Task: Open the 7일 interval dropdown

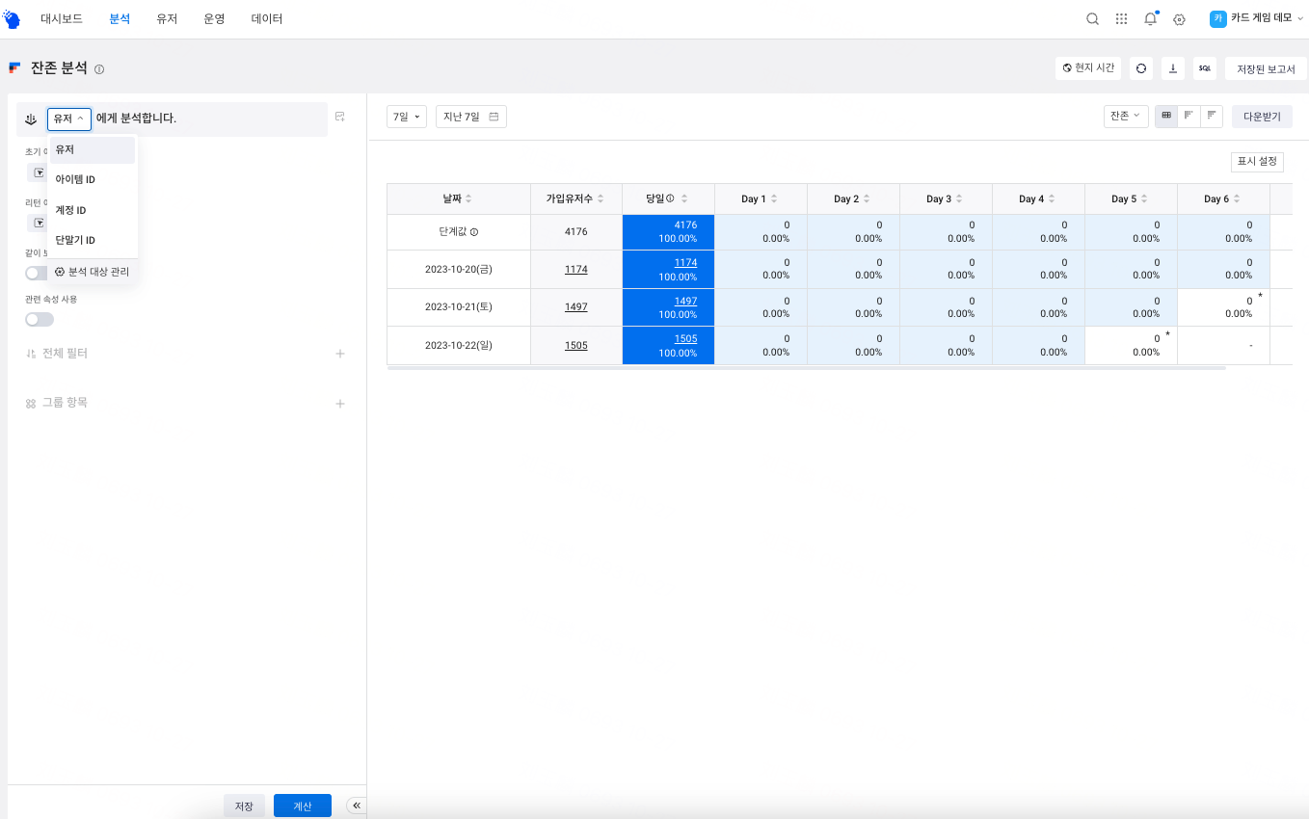Action: [x=406, y=117]
